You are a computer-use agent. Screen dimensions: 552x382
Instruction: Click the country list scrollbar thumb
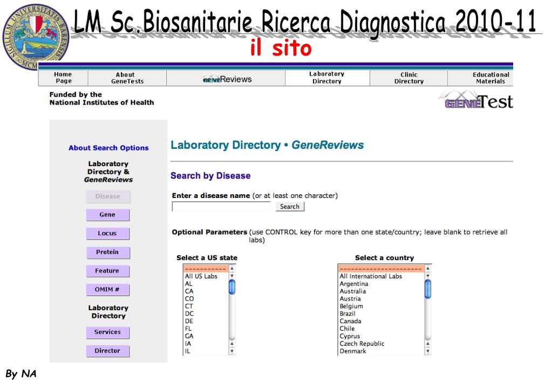pos(428,289)
